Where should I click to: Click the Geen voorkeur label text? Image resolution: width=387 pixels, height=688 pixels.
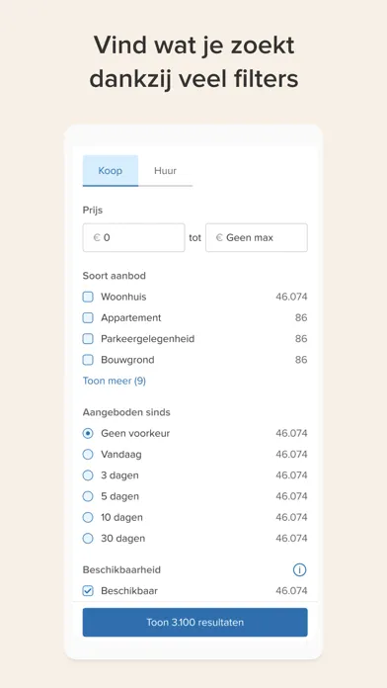[x=135, y=434]
